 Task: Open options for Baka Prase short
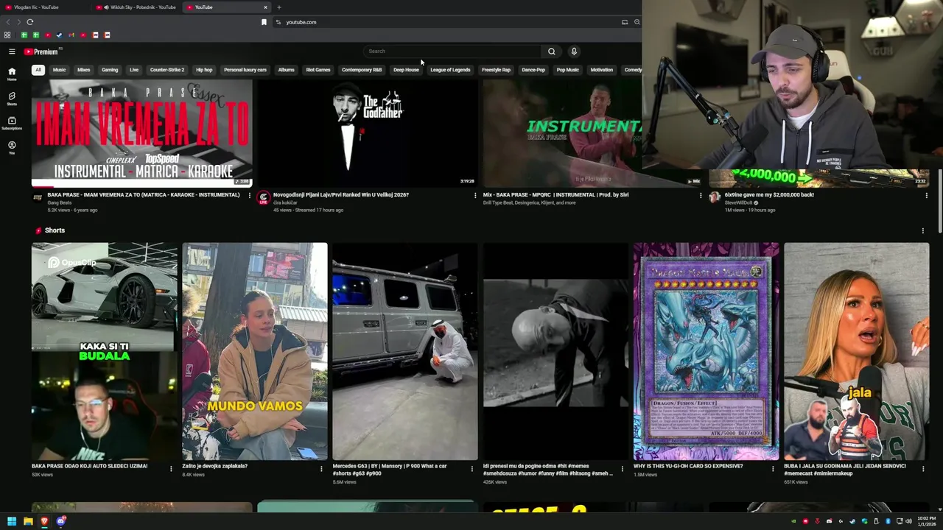click(171, 468)
